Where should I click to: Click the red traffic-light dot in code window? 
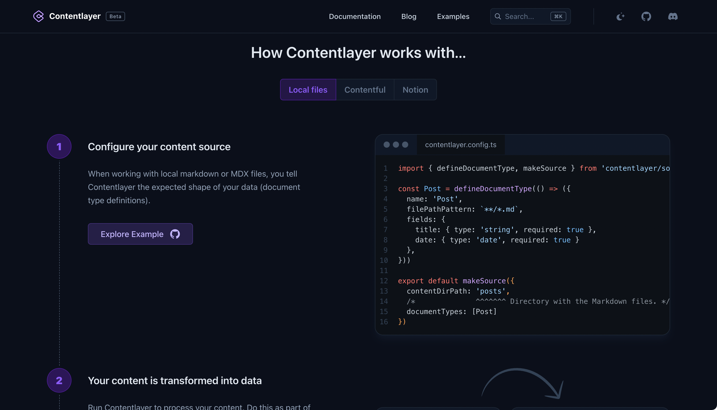pyautogui.click(x=386, y=144)
